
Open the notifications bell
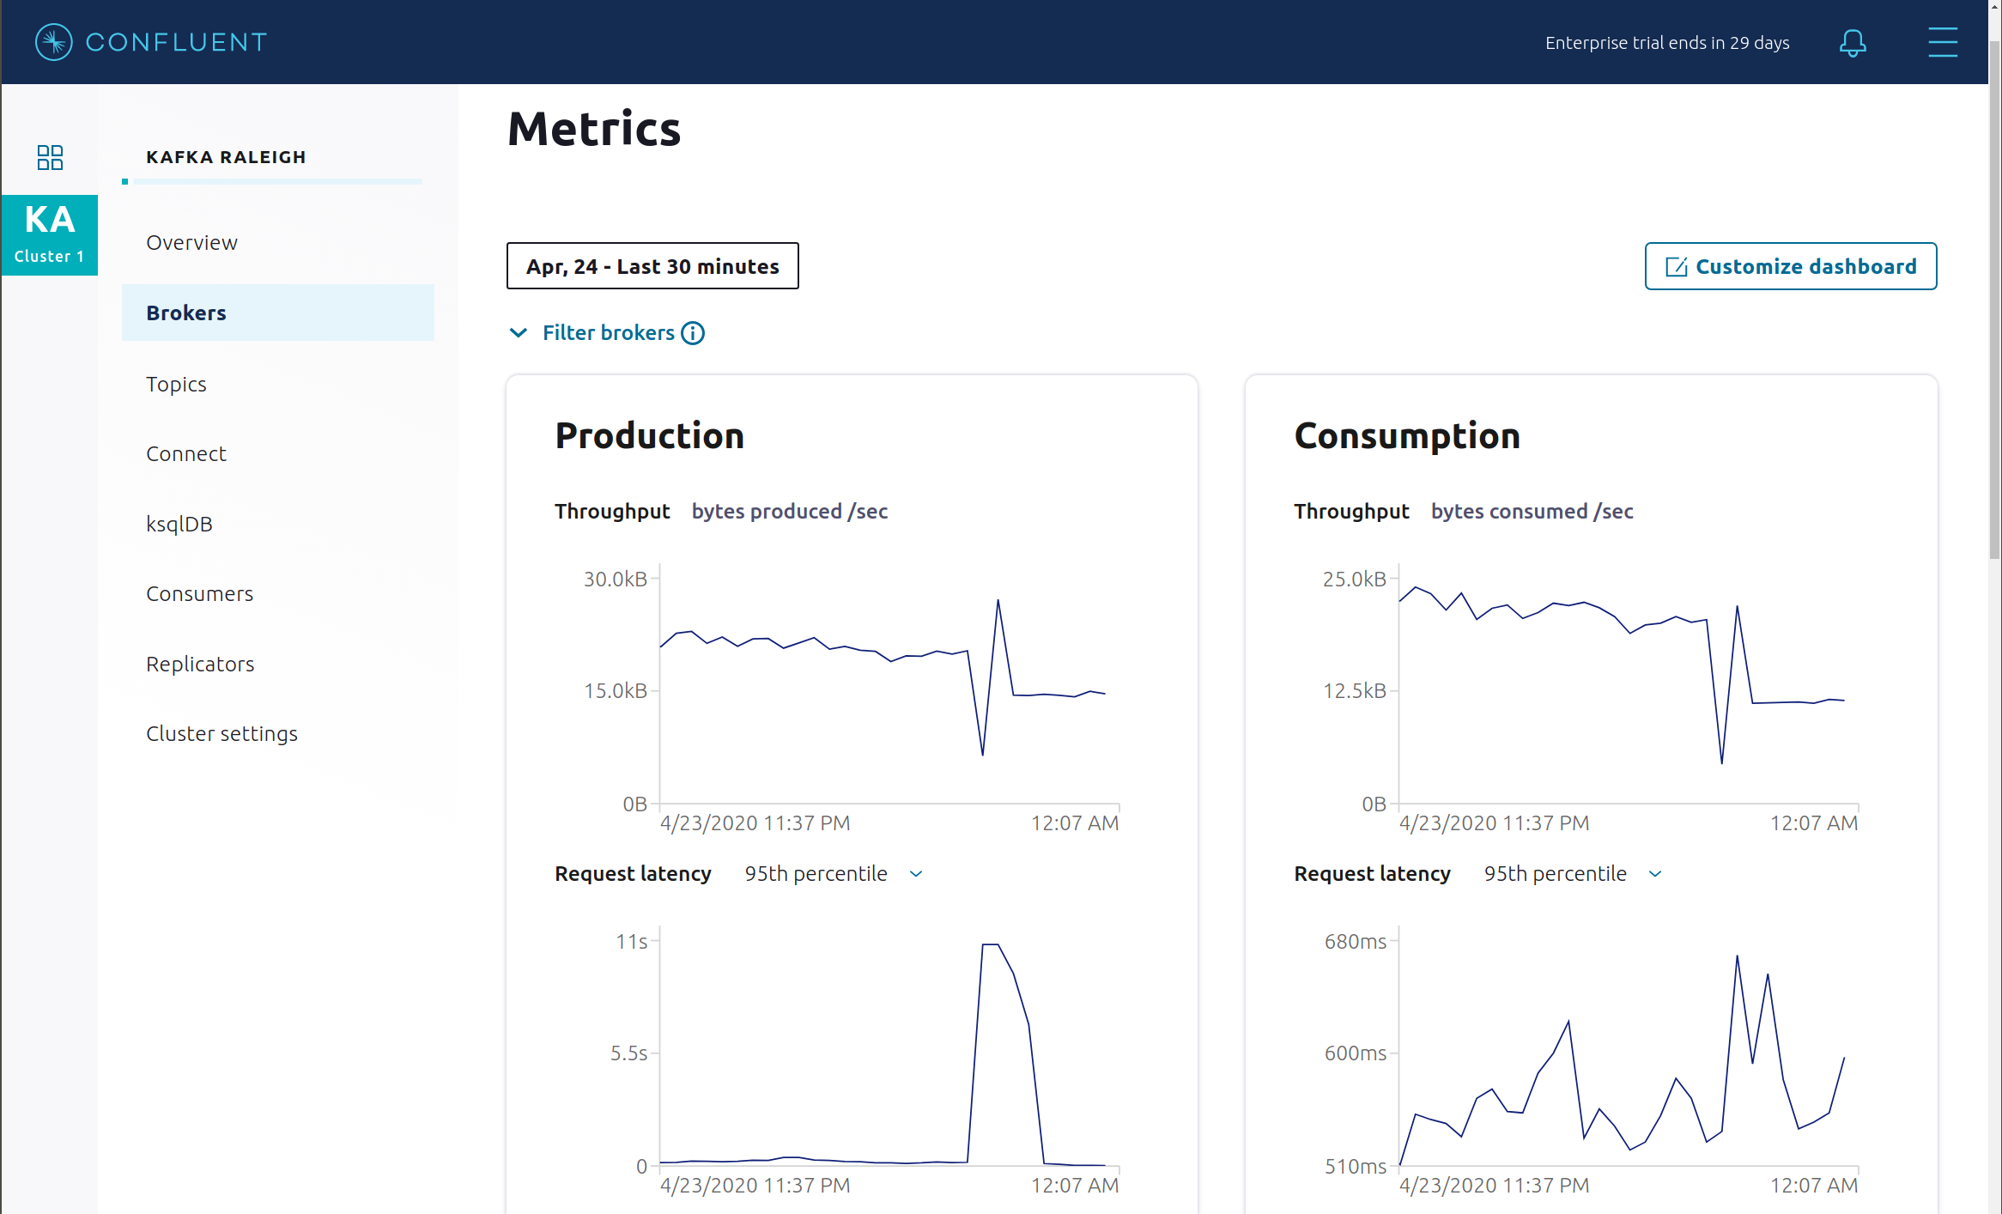(1853, 43)
